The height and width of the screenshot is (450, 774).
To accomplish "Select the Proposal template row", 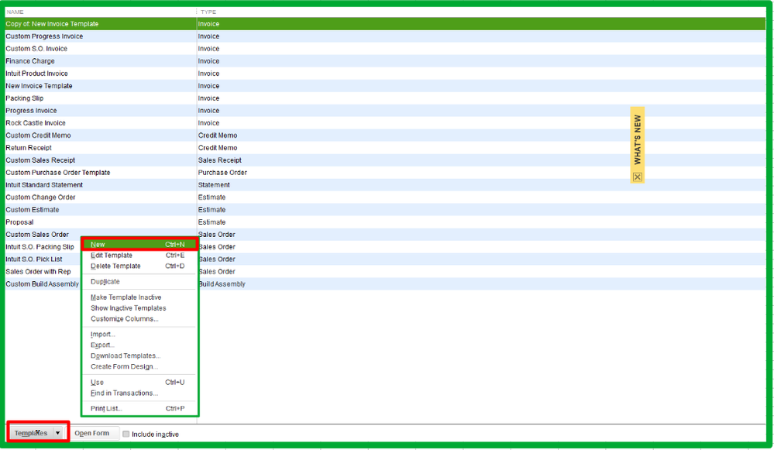I will [385, 222].
